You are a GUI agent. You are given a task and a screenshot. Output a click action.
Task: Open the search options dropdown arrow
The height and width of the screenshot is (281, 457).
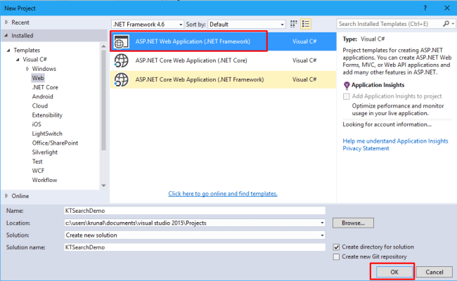[453, 24]
